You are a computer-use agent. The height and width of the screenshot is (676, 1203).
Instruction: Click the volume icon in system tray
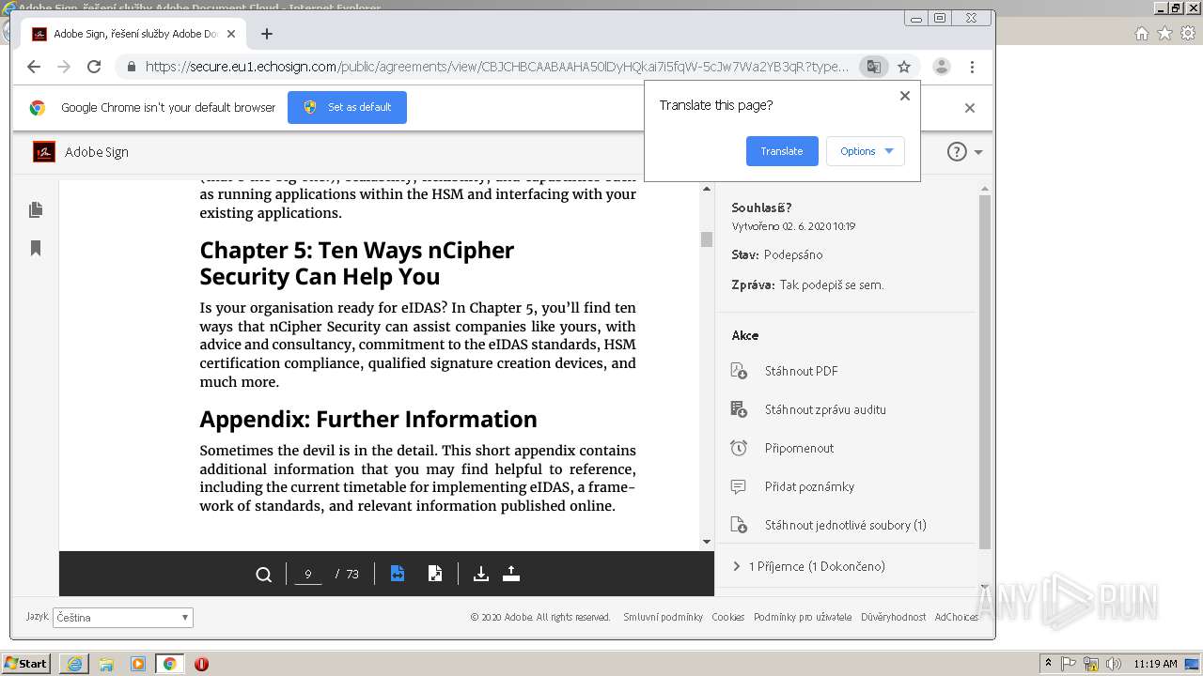pyautogui.click(x=1114, y=664)
